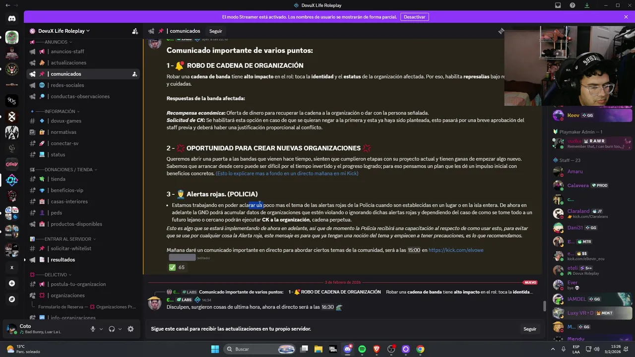
Task: Open File Explorer from the taskbar
Action: [x=318, y=349]
